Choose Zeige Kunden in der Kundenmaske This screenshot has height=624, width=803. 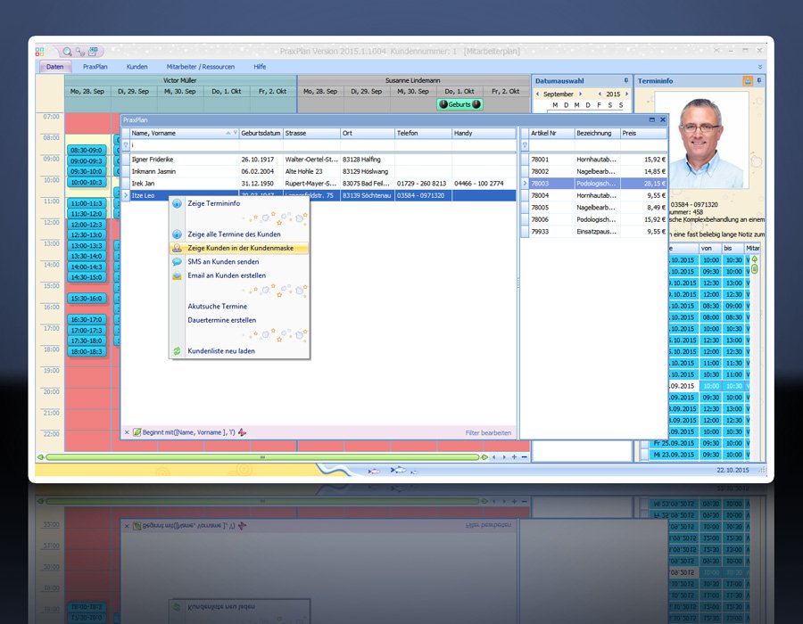[x=239, y=248]
